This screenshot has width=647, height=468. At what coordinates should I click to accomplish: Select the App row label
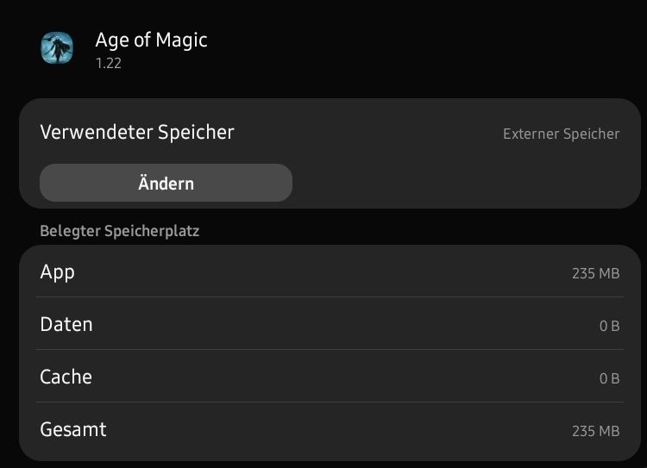pyautogui.click(x=57, y=272)
